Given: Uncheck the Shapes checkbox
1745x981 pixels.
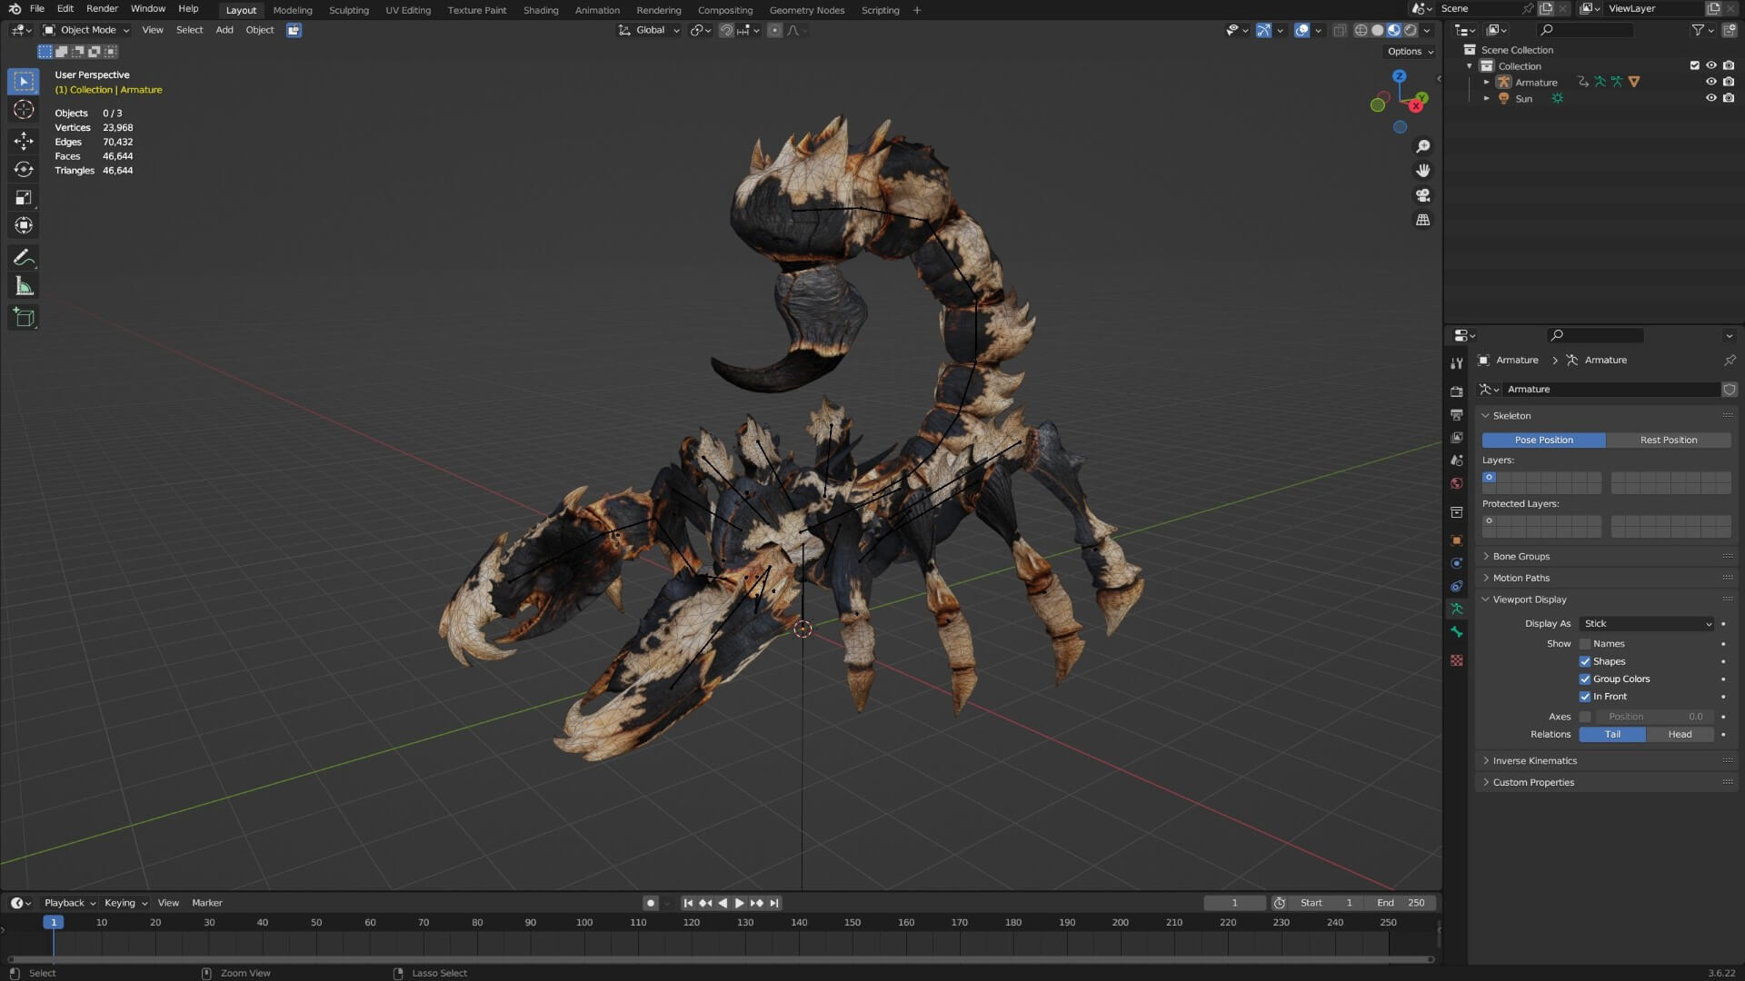Looking at the screenshot, I should click(x=1585, y=661).
